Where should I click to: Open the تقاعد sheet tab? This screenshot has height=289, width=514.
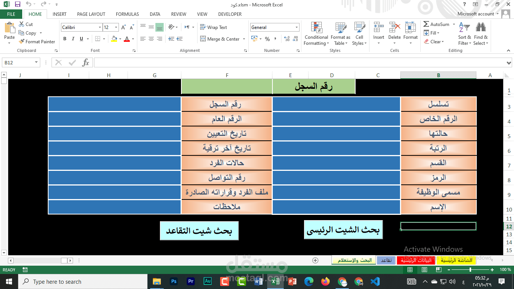[386, 260]
